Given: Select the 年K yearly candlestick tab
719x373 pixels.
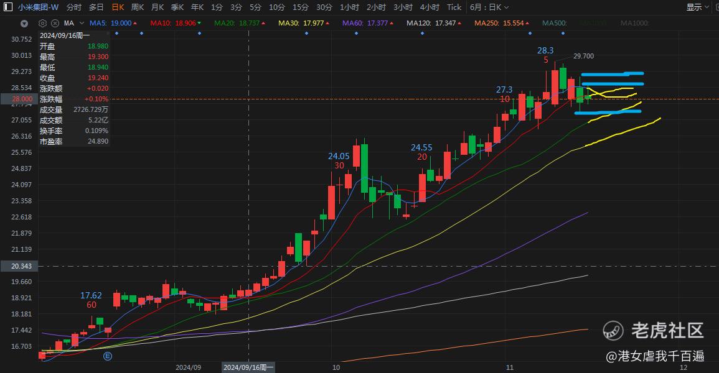Looking at the screenshot, I should (x=197, y=7).
